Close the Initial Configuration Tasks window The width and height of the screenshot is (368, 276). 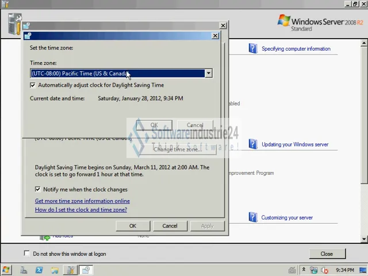point(327,254)
